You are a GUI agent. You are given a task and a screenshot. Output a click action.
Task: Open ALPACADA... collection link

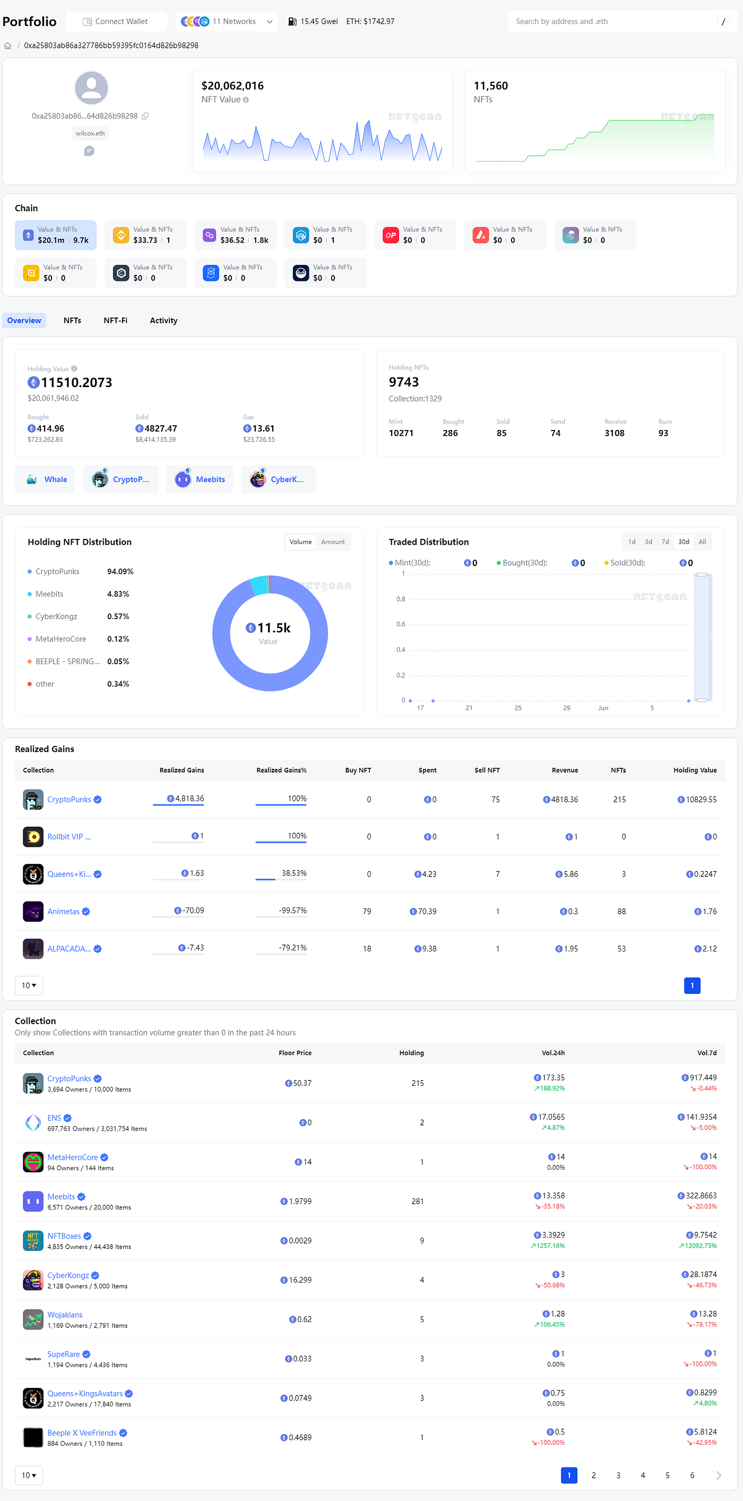pyautogui.click(x=68, y=949)
